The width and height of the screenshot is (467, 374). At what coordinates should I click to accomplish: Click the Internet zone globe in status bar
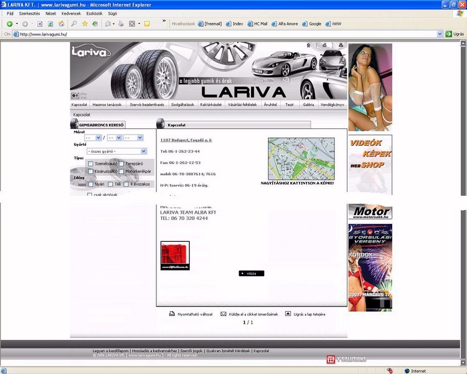tap(407, 371)
